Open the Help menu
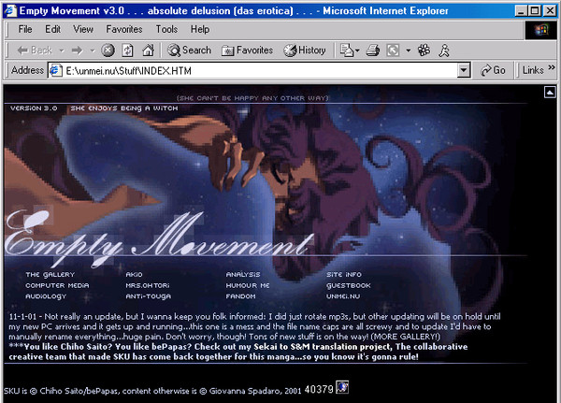The height and width of the screenshot is (403, 561). 200,29
